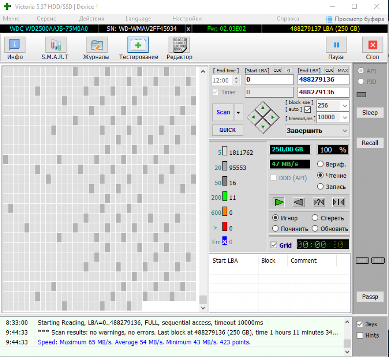Viewport: 389px width, 357px height.
Task: Toggle the Звук sound checkbox
Action: (360, 324)
